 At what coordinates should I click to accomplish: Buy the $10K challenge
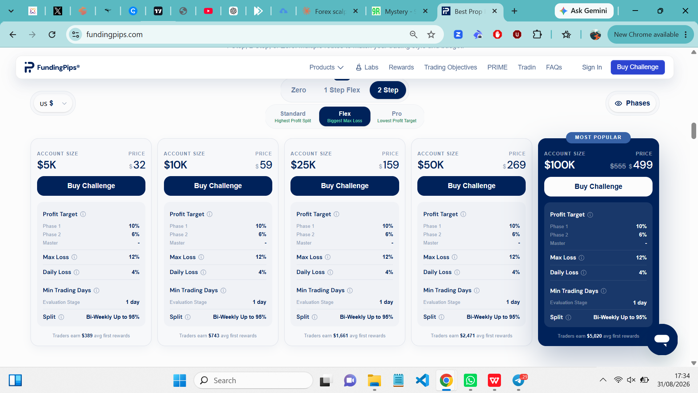point(218,186)
